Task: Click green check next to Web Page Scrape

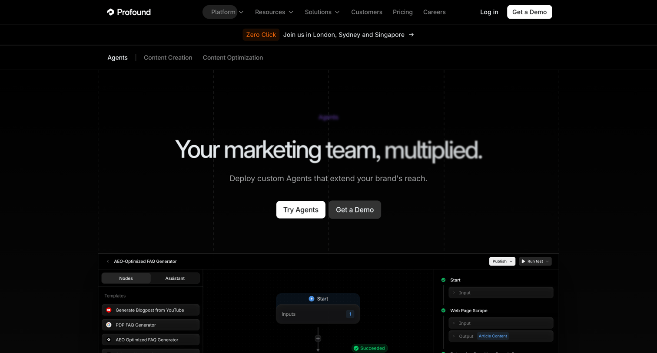Action: coord(443,311)
